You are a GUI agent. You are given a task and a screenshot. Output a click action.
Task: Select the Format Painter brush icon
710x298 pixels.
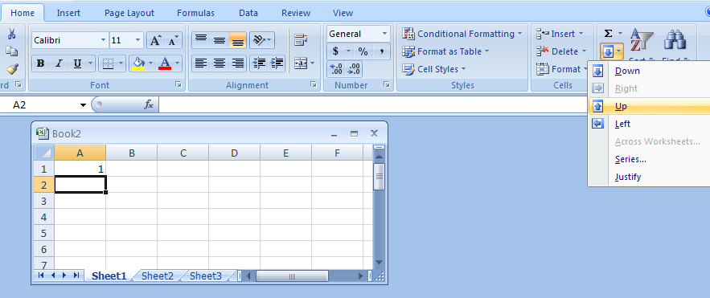click(12, 69)
